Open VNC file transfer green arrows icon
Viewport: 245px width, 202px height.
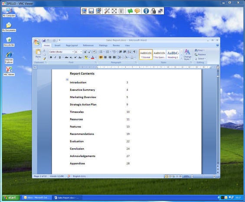pyautogui.click(x=130, y=11)
